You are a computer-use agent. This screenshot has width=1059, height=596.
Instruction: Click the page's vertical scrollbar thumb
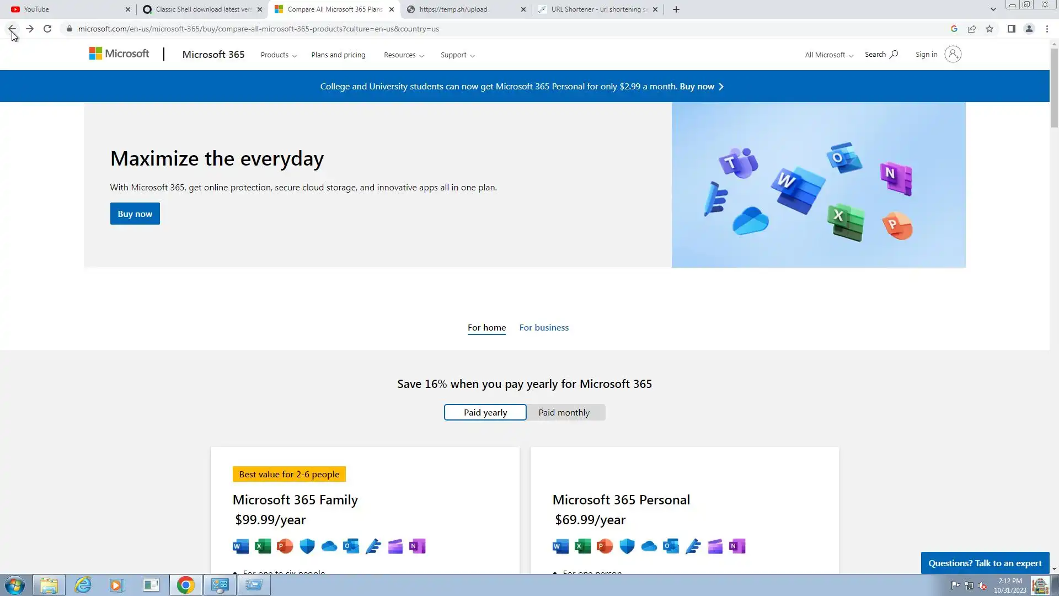(x=1054, y=88)
